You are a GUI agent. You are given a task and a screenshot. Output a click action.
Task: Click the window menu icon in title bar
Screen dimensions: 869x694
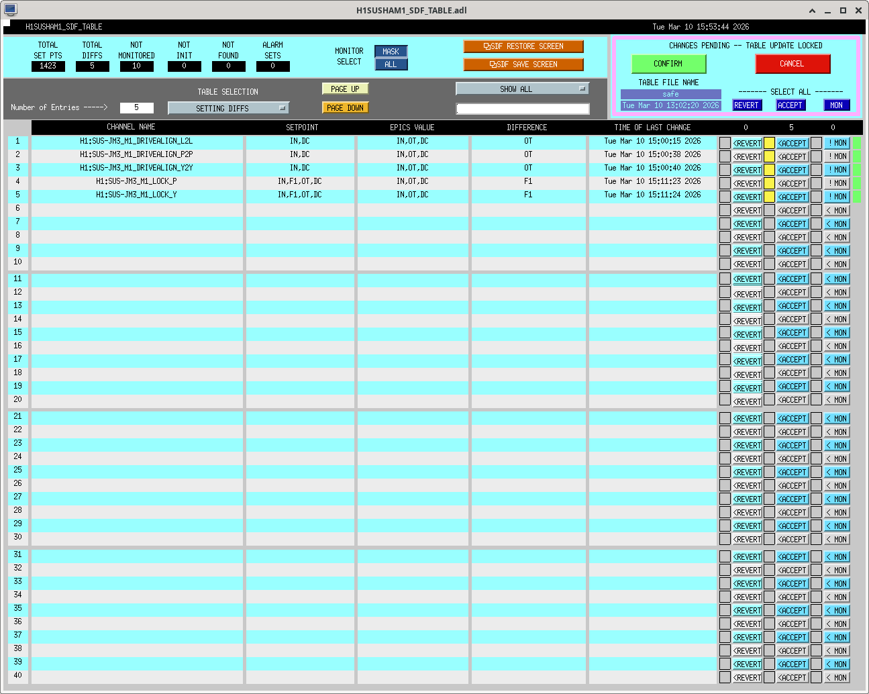10,9
